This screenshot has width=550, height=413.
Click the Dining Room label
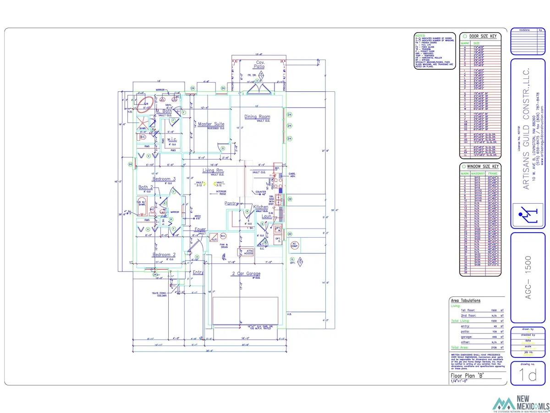(257, 117)
